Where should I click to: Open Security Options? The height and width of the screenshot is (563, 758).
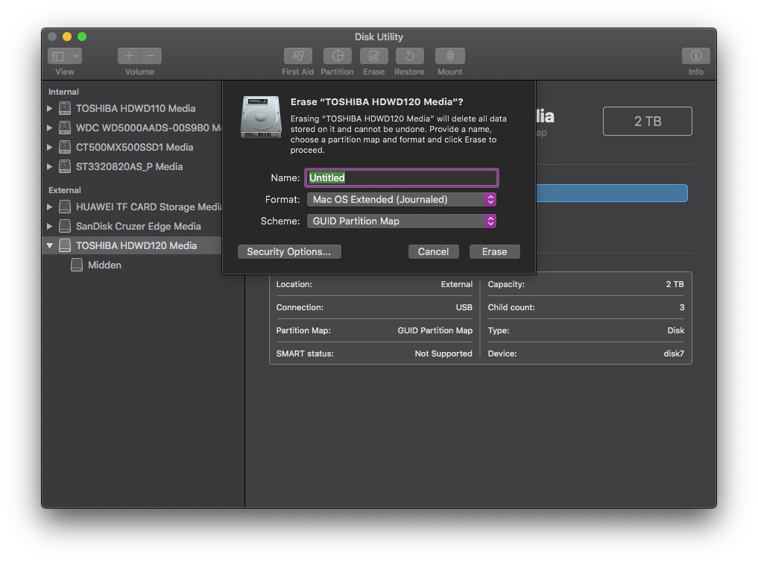(x=289, y=251)
